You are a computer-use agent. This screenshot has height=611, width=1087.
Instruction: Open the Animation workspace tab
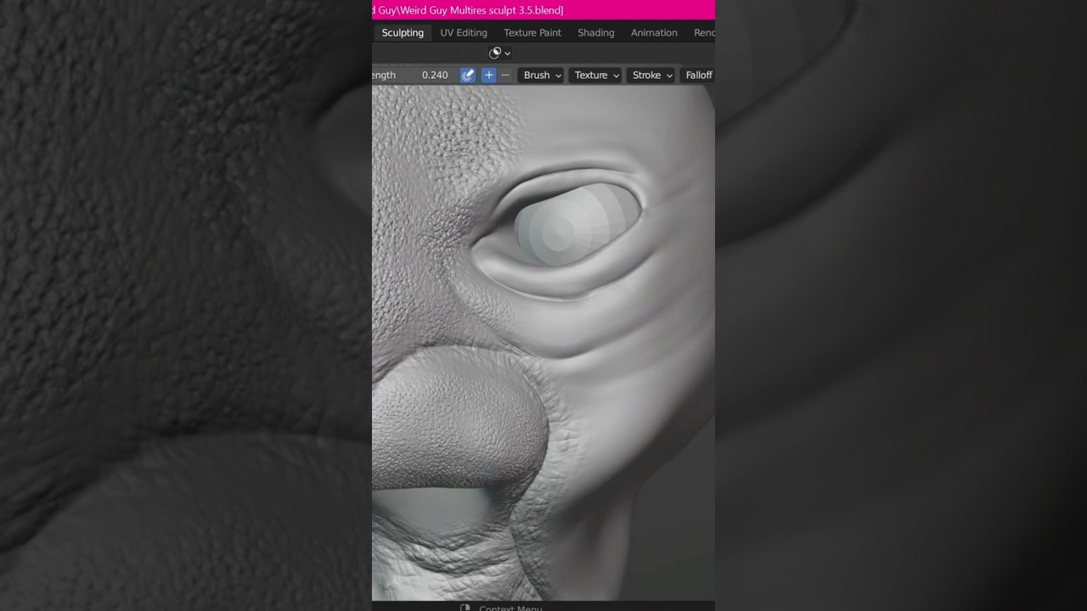(654, 32)
